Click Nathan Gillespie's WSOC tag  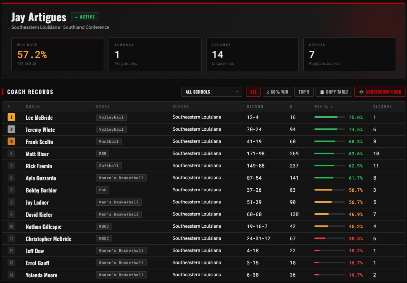pos(104,226)
